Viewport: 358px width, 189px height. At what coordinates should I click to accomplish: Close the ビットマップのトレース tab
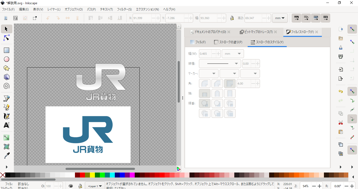click(x=275, y=32)
